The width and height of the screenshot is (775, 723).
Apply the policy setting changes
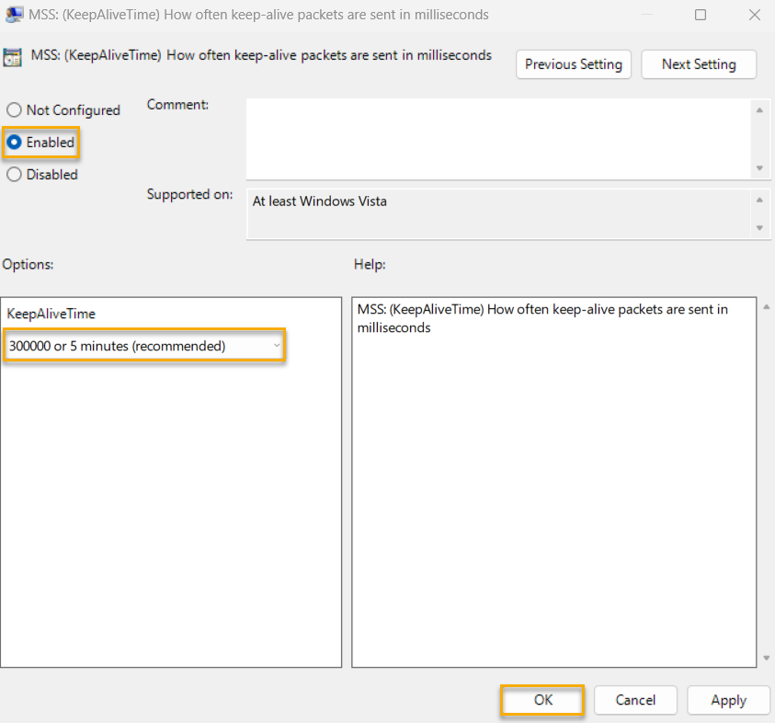click(x=728, y=700)
